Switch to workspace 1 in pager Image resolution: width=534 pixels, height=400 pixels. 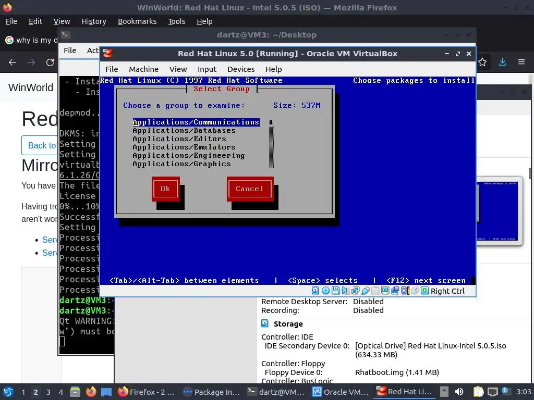(x=23, y=392)
